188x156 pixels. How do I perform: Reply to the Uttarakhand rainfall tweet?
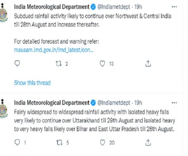[17, 142]
